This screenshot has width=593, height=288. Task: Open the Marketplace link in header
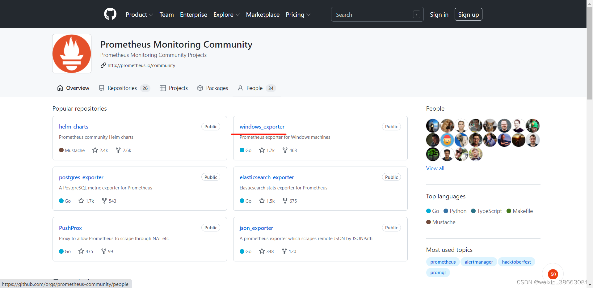(263, 15)
